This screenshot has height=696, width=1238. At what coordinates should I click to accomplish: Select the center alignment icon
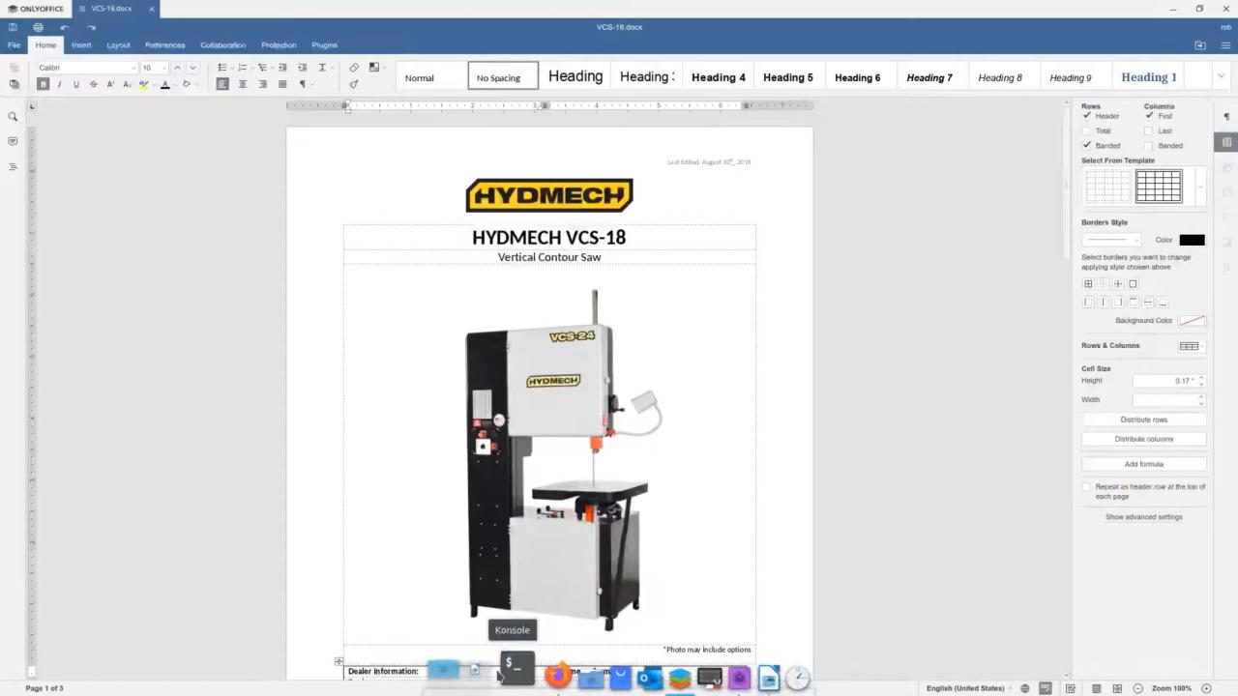click(242, 83)
